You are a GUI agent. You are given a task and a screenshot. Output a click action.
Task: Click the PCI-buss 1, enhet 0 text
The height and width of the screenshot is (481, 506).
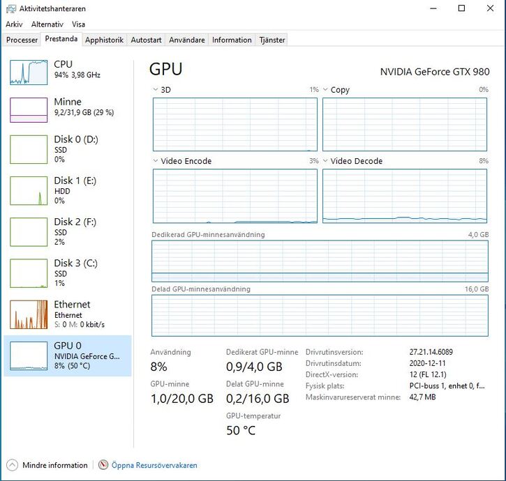click(447, 386)
